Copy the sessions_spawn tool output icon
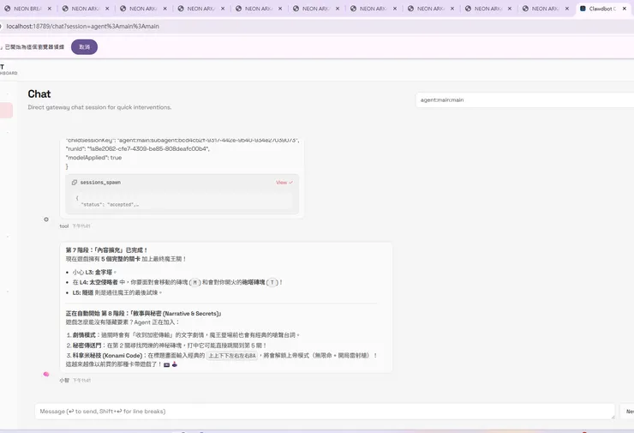This screenshot has width=634, height=433. pos(75,183)
